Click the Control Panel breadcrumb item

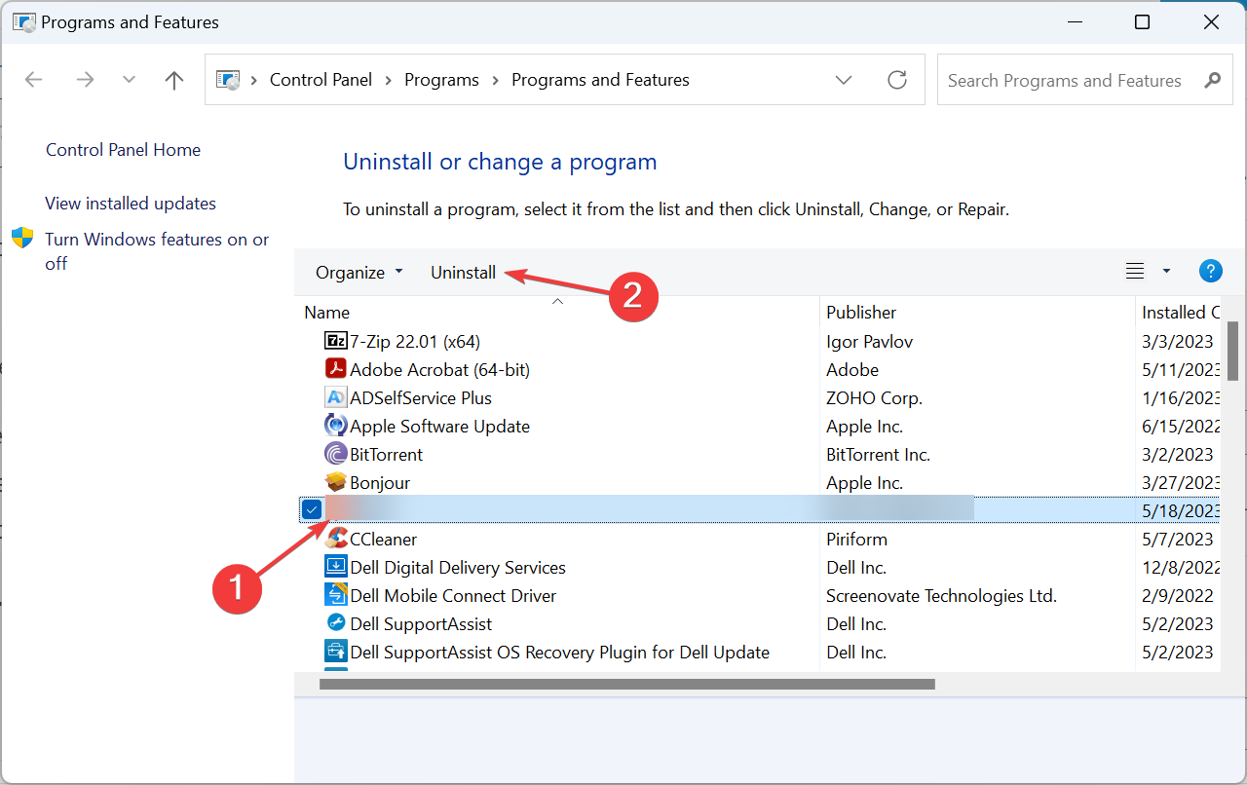point(321,80)
